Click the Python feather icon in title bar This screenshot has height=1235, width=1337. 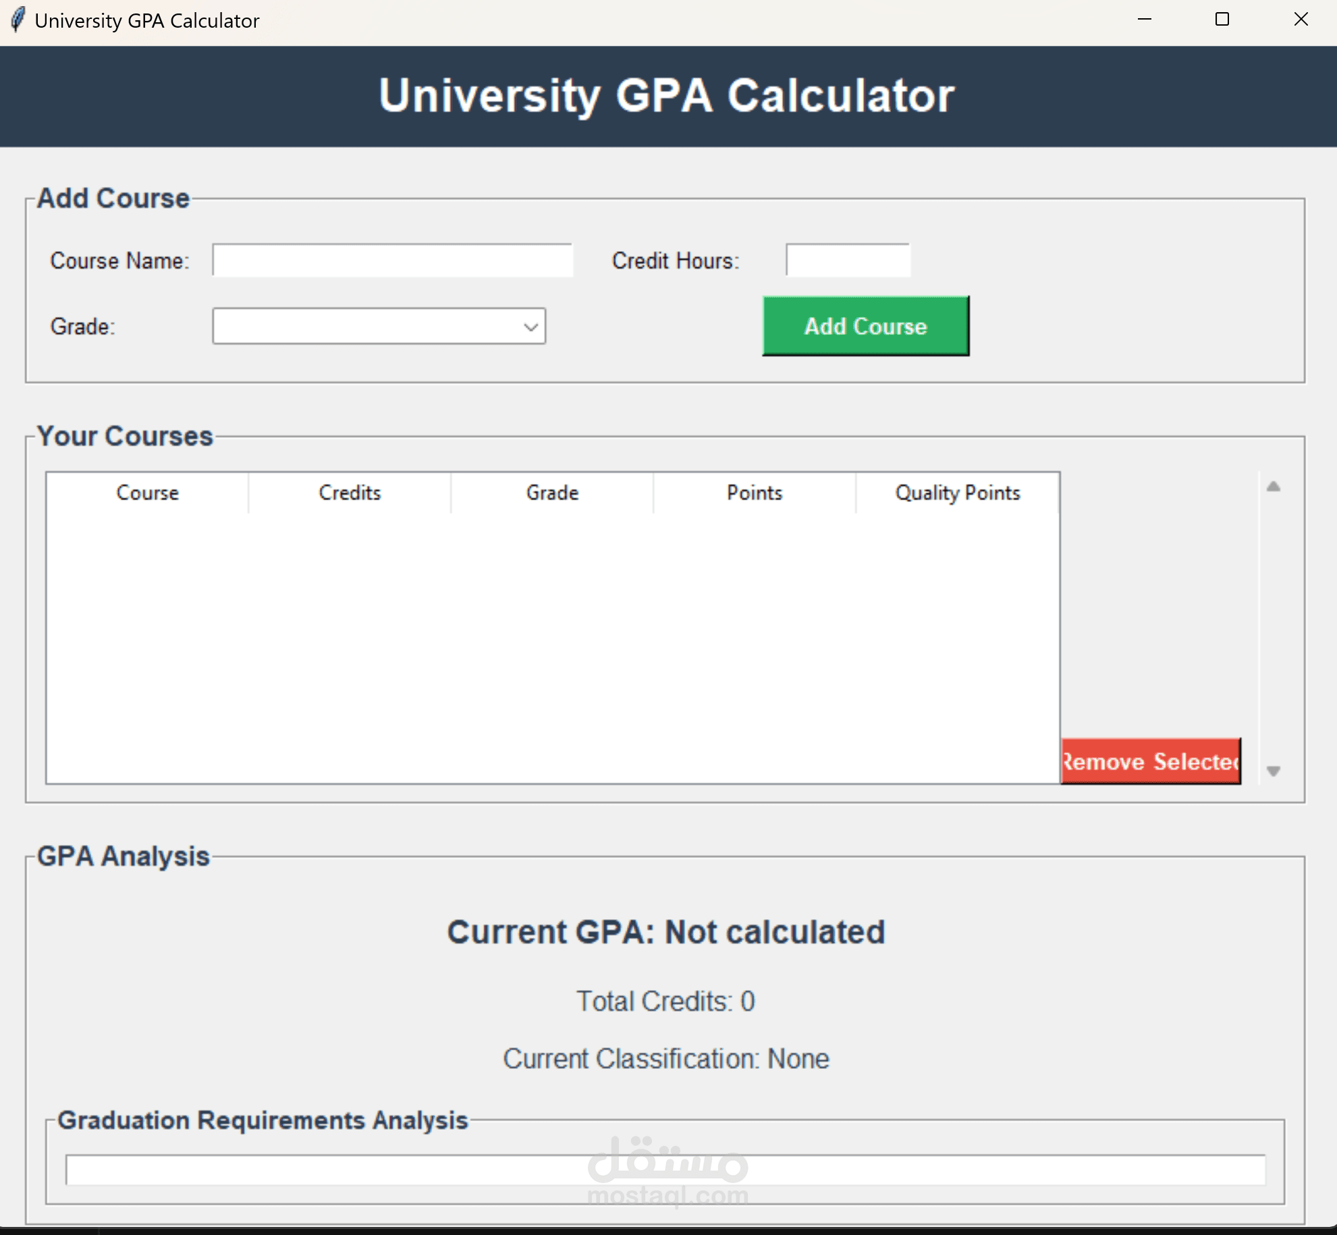pos(19,20)
